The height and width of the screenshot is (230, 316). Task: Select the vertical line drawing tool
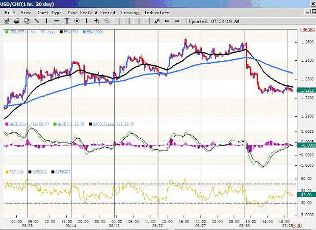tap(47, 21)
